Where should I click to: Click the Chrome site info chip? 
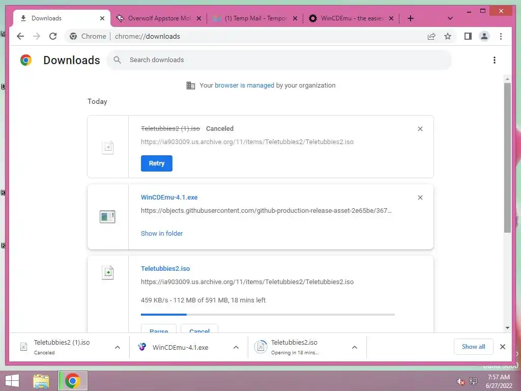coord(89,36)
